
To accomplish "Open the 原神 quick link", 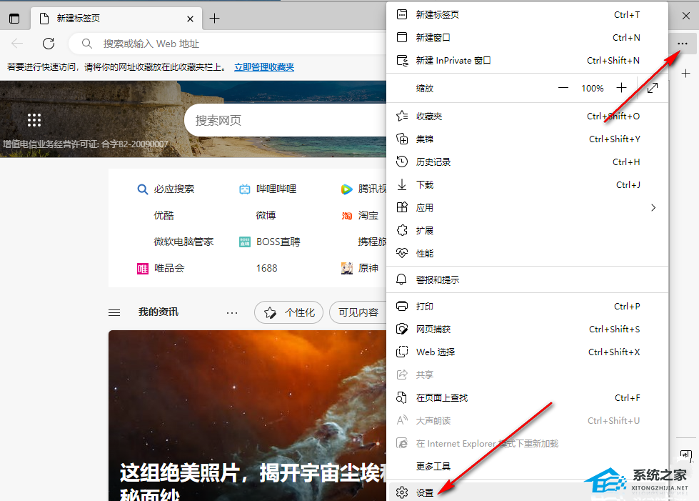I will pyautogui.click(x=360, y=268).
